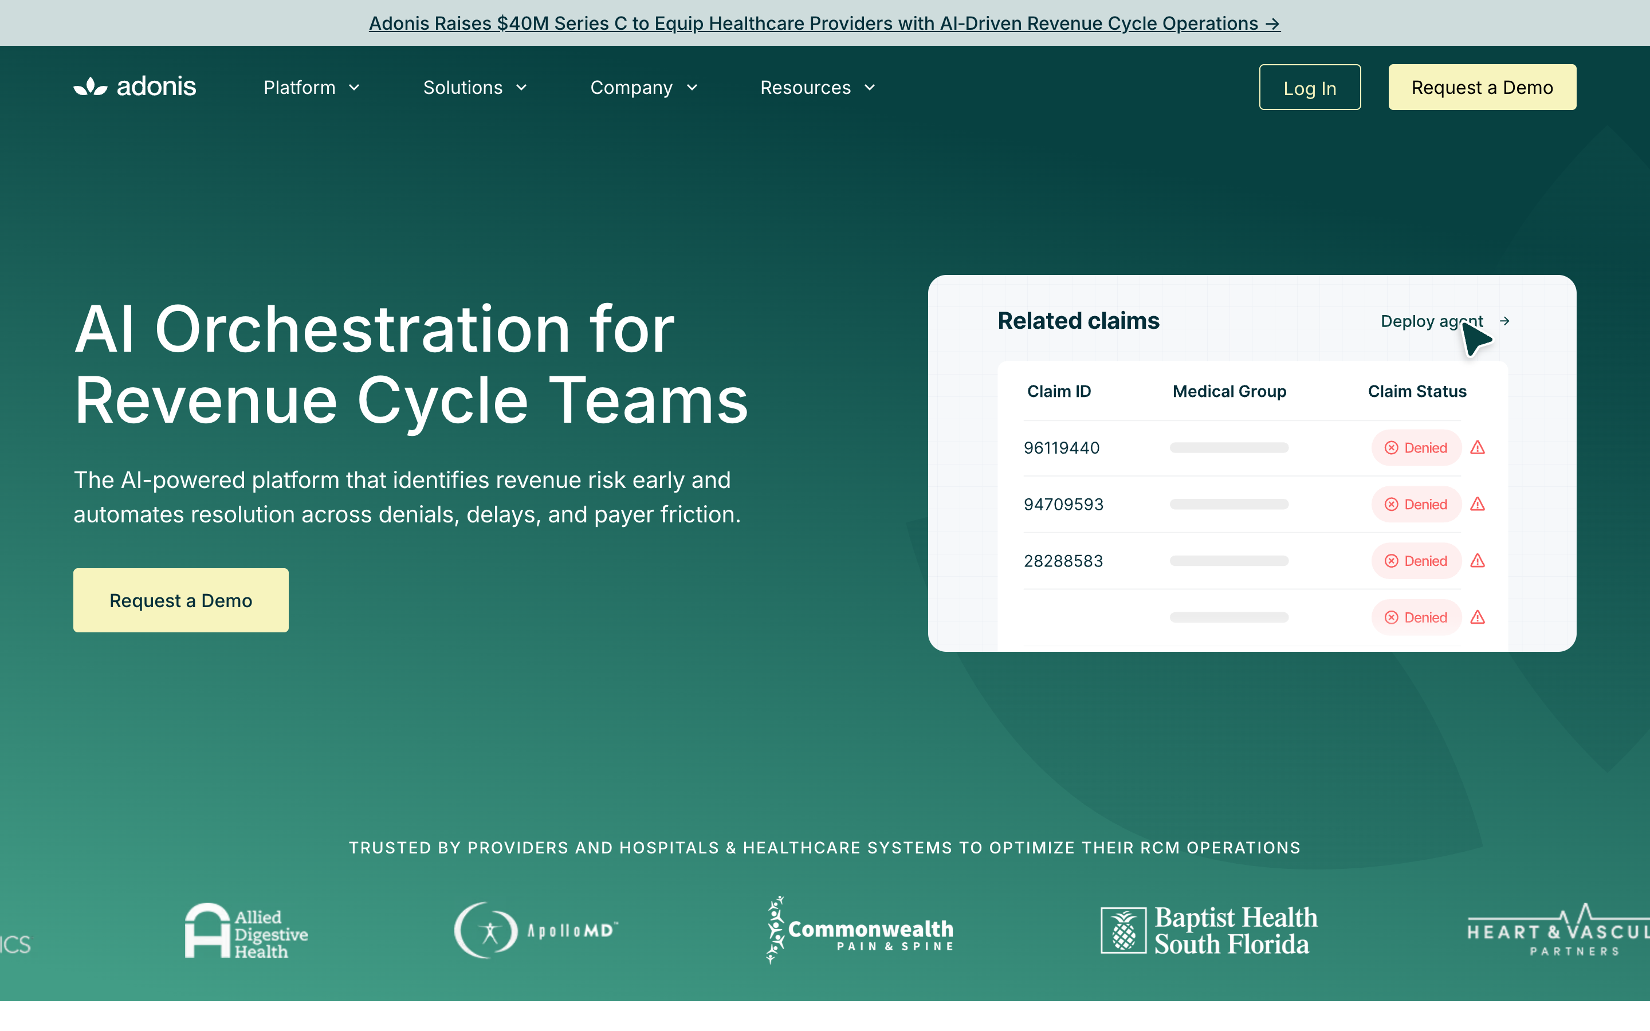Open the $40M Series C announcement link
This screenshot has height=1031, width=1650.
click(825, 23)
